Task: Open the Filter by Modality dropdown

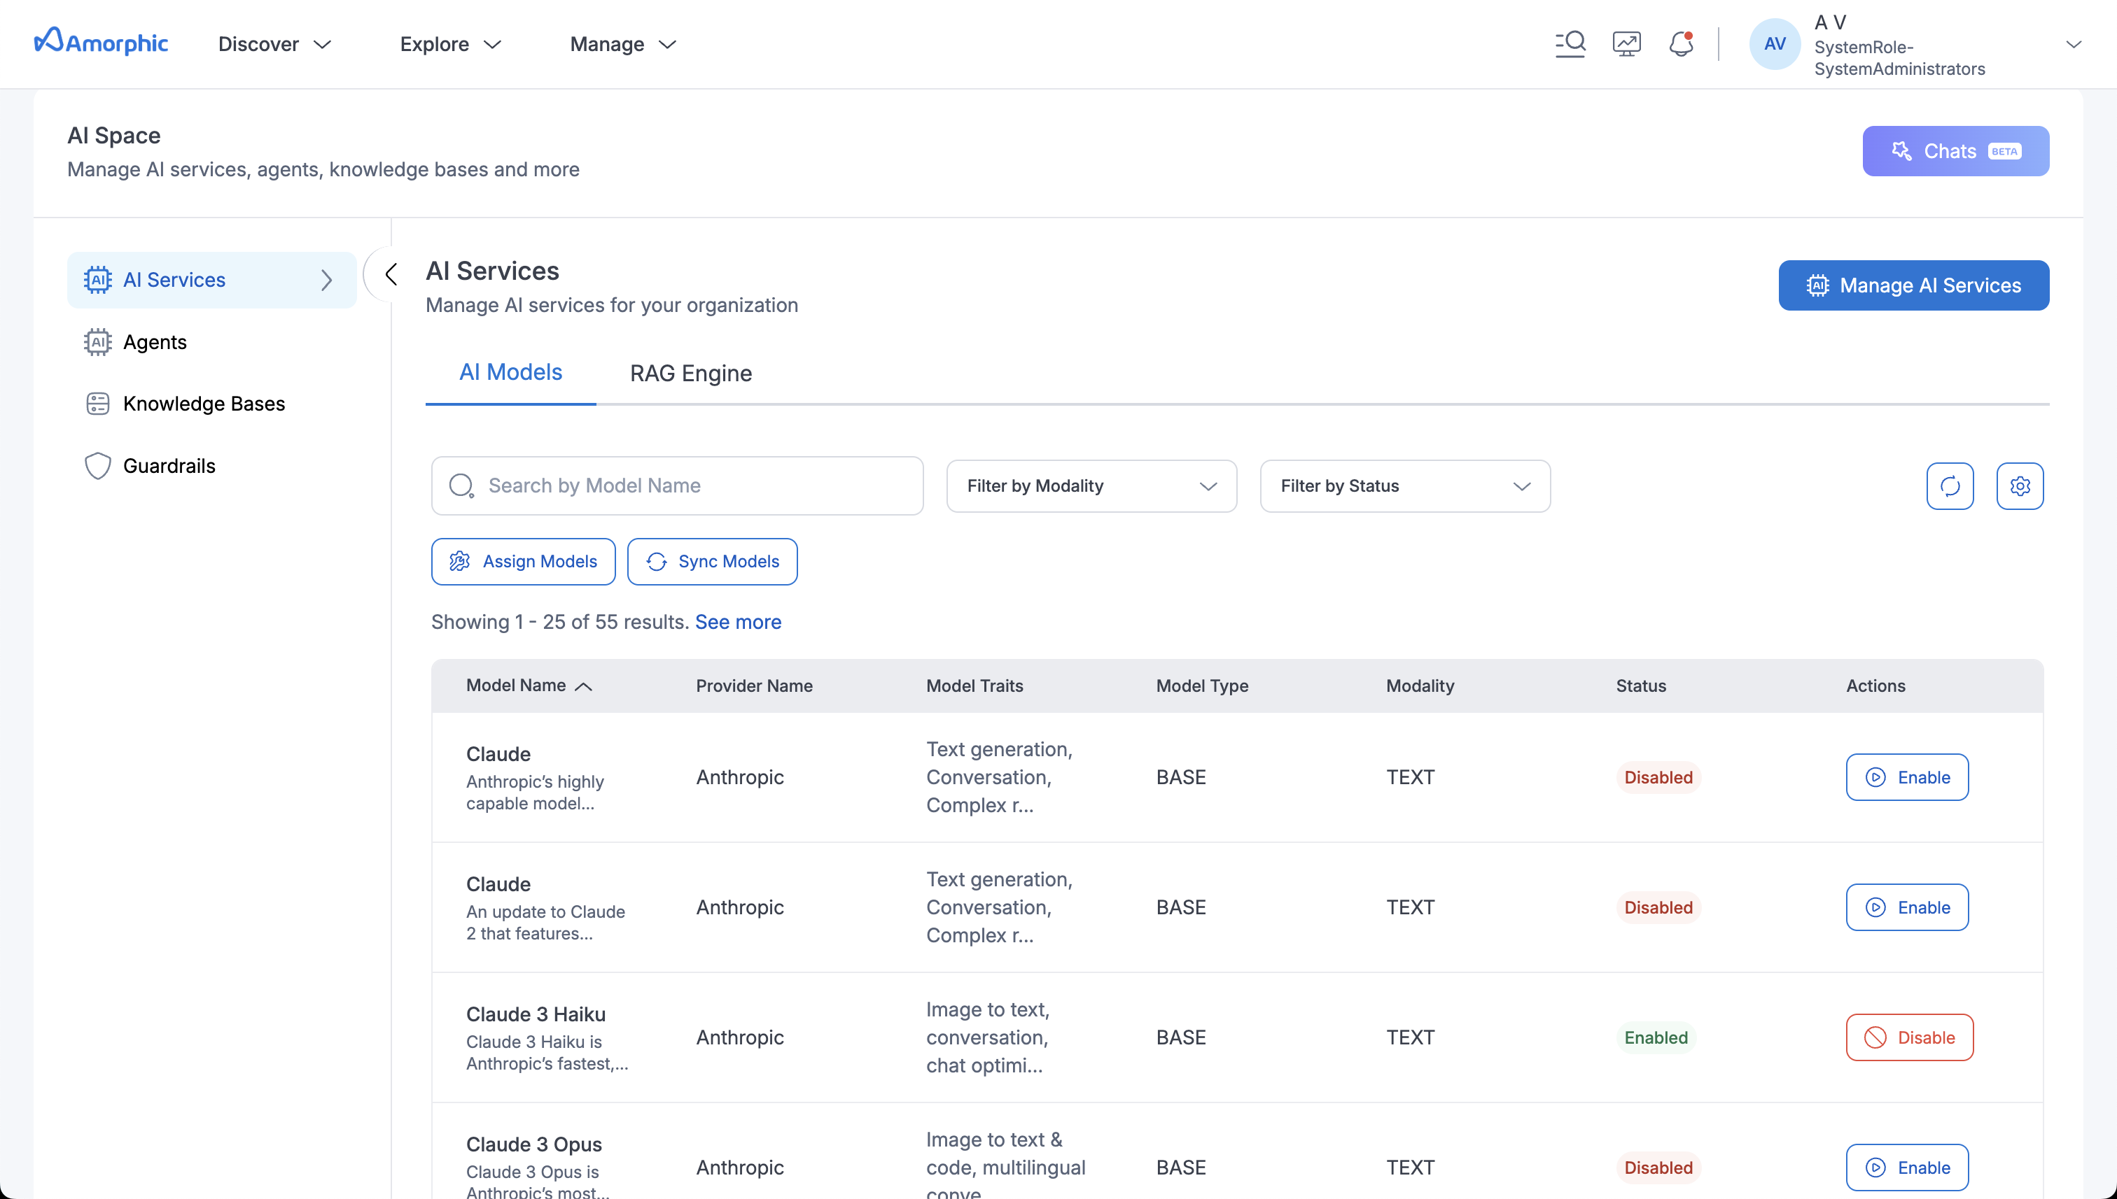Action: (1090, 486)
